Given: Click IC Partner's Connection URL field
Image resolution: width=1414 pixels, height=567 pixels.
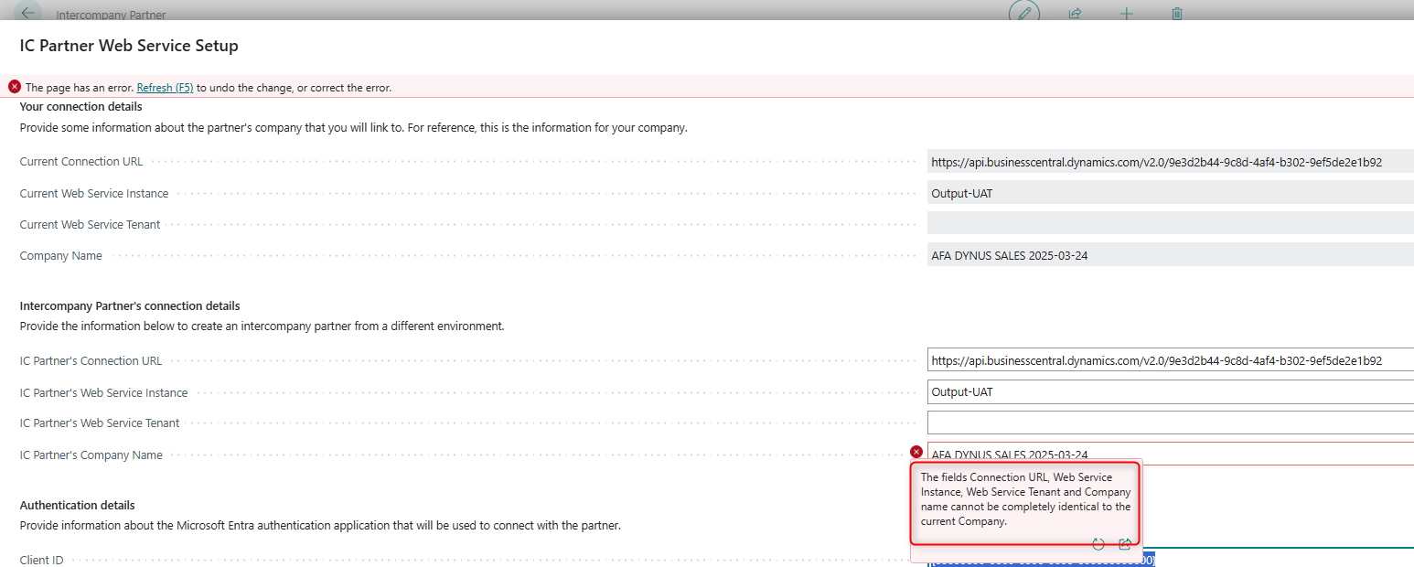Looking at the screenshot, I should (1169, 361).
